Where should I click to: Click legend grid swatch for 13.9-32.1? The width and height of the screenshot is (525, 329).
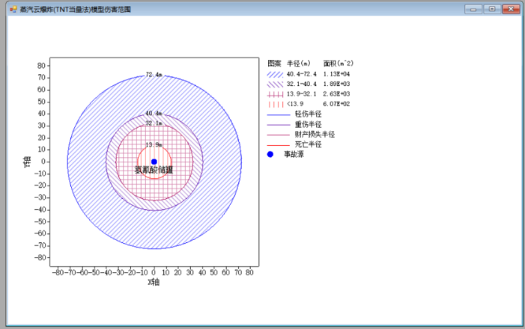(275, 94)
